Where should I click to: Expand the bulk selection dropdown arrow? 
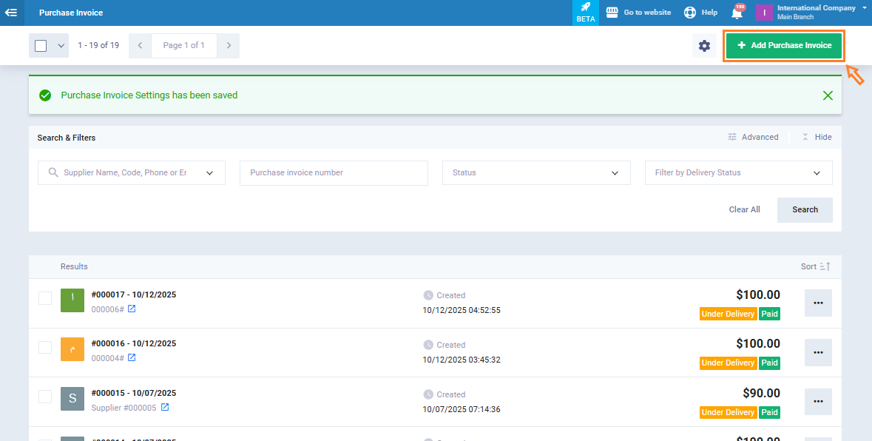click(x=61, y=46)
